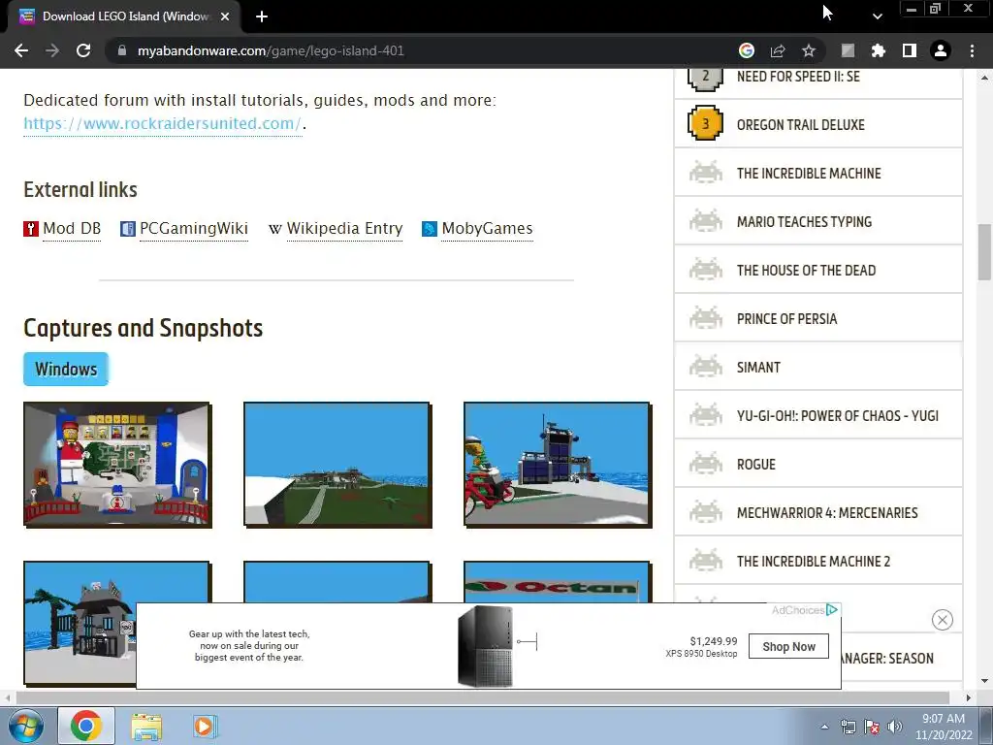Viewport: 993px width, 745px height.
Task: Share this page via share icon
Action: tap(778, 50)
